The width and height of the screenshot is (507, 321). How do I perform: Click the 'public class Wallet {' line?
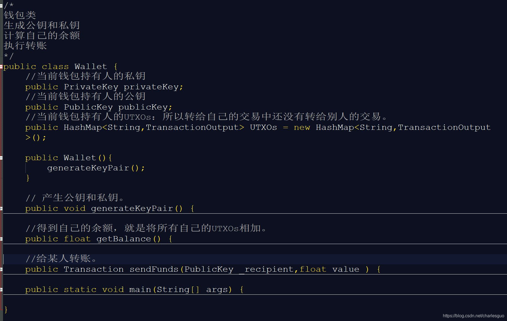pos(61,67)
